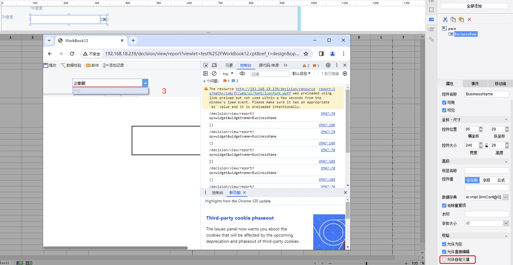
Task: Open the chain link sidebar icon
Action: pos(431,39)
